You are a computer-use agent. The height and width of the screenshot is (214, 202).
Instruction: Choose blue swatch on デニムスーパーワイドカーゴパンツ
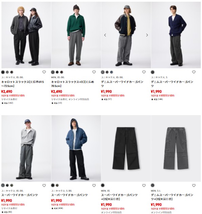(x=111, y=72)
